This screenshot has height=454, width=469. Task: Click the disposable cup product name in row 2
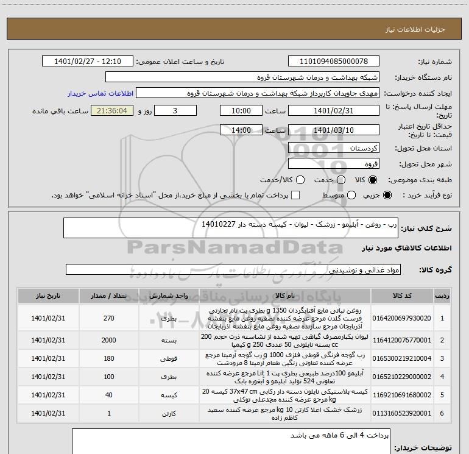coord(285,340)
